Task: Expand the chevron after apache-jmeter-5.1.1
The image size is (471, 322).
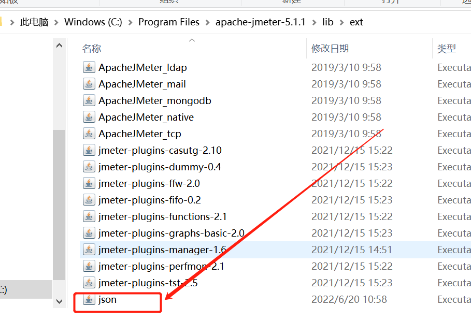Action: click(314, 22)
